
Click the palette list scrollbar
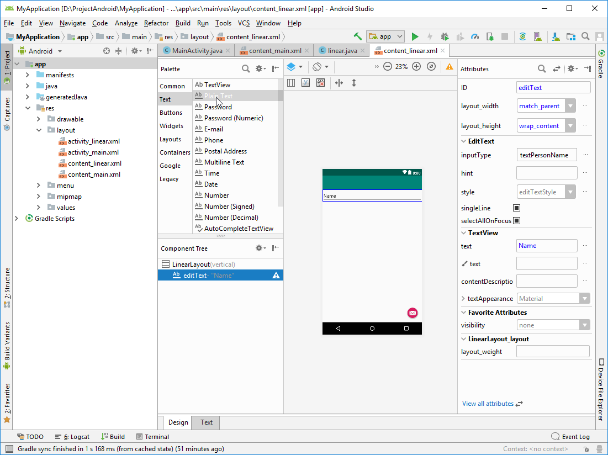pos(281,142)
